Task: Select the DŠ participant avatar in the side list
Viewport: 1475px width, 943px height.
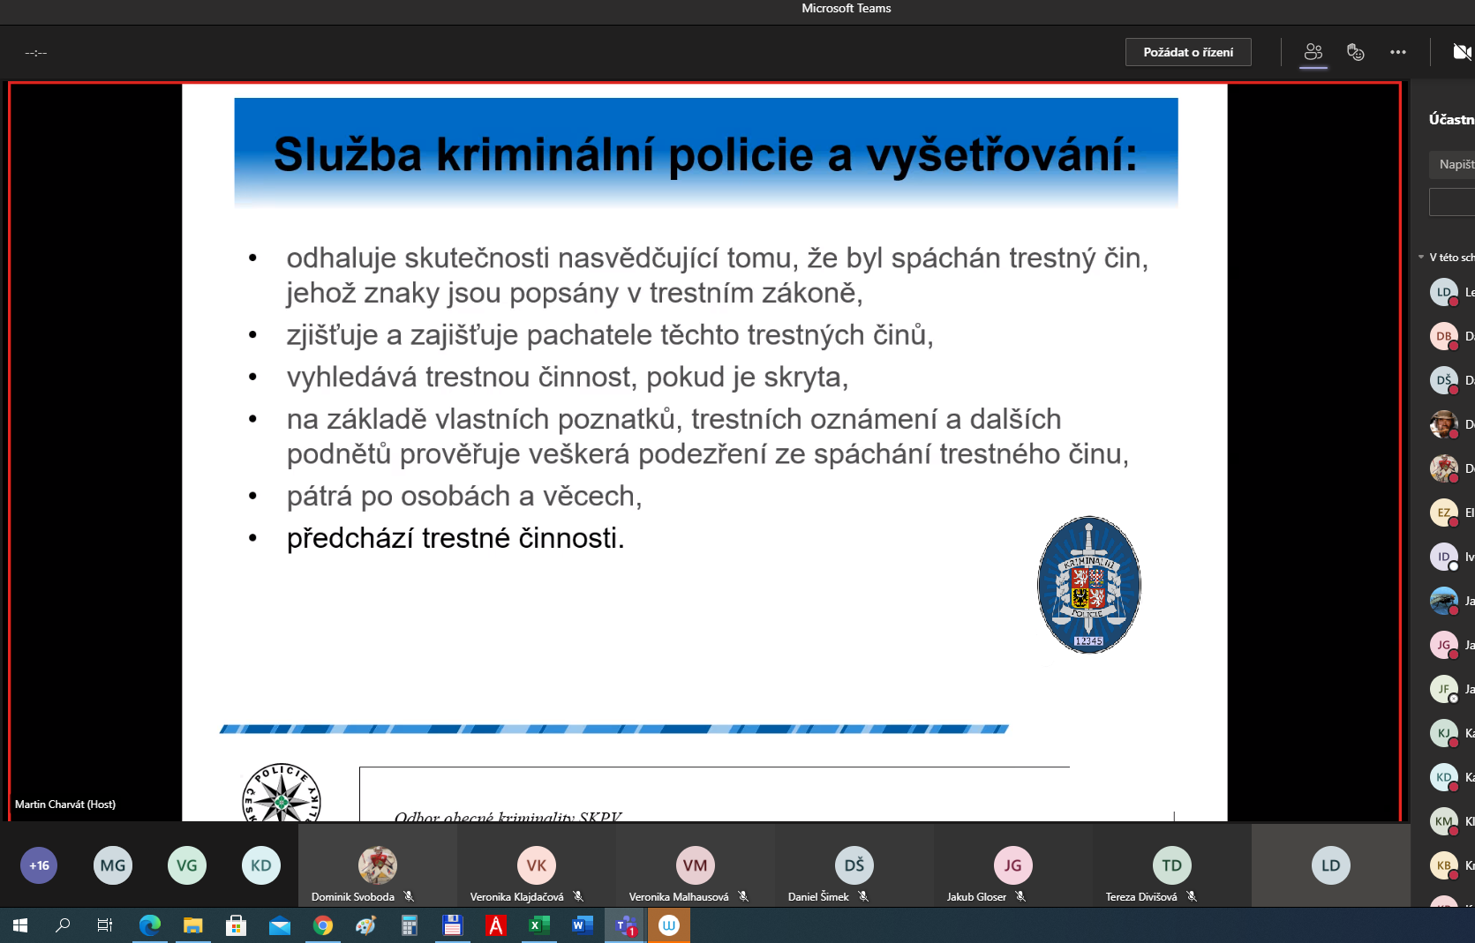Action: pyautogui.click(x=1444, y=380)
